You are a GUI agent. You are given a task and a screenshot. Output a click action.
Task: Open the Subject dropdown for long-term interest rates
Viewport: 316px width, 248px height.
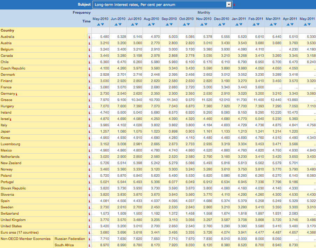(x=229, y=5)
